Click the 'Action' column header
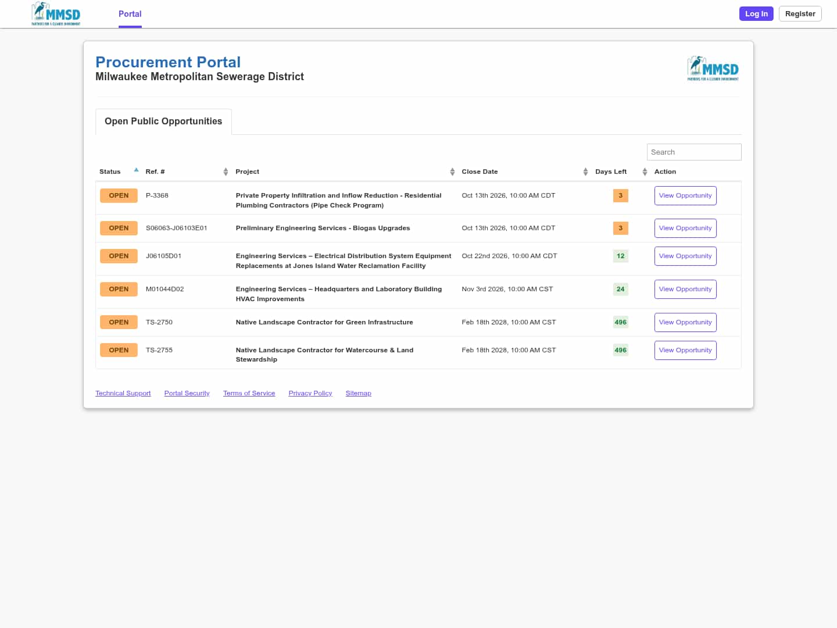This screenshot has width=837, height=628. click(666, 172)
